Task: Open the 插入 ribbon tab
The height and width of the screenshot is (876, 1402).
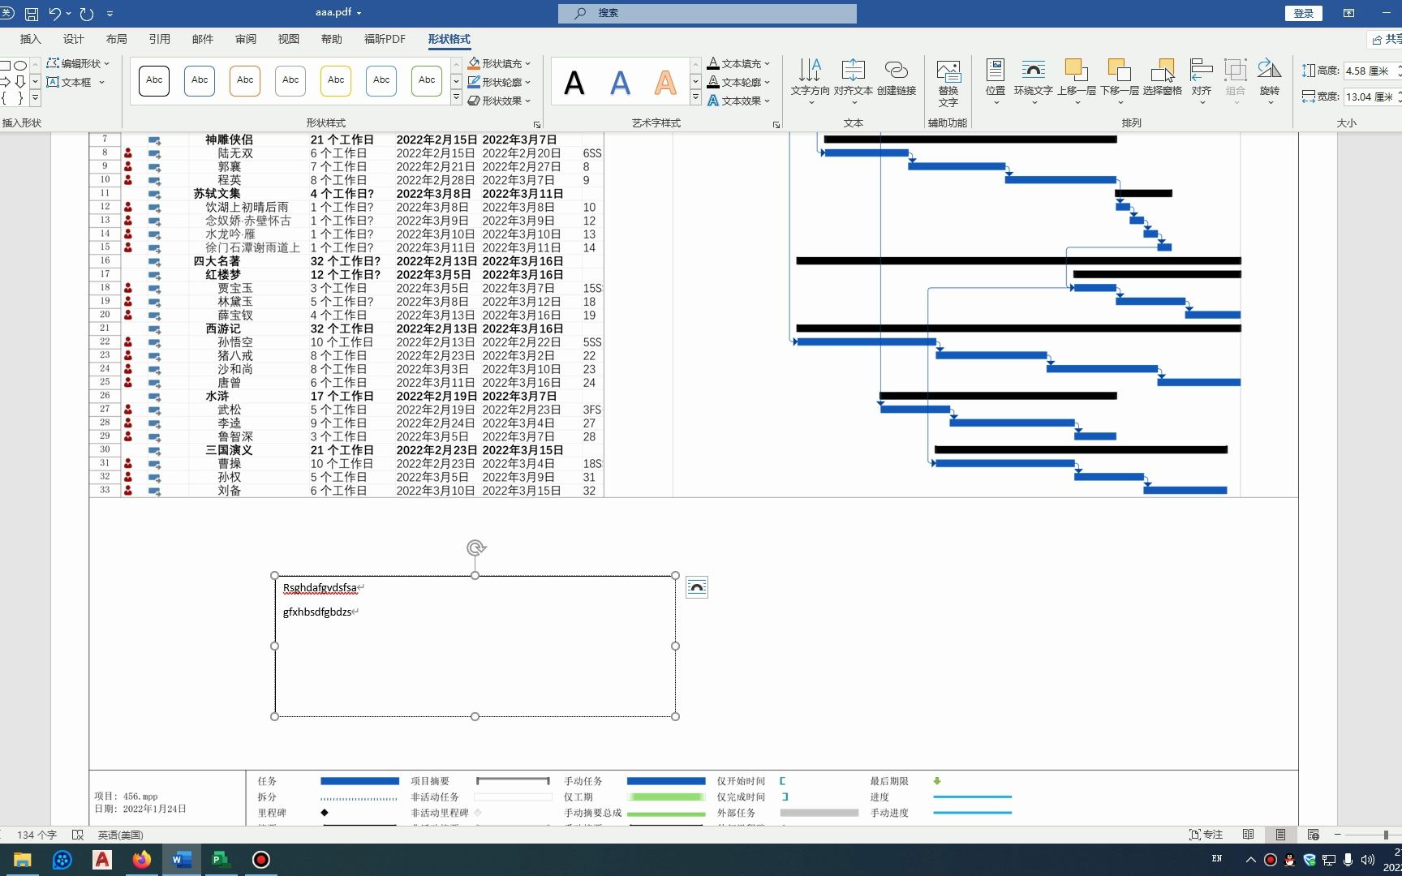Action: [x=30, y=39]
